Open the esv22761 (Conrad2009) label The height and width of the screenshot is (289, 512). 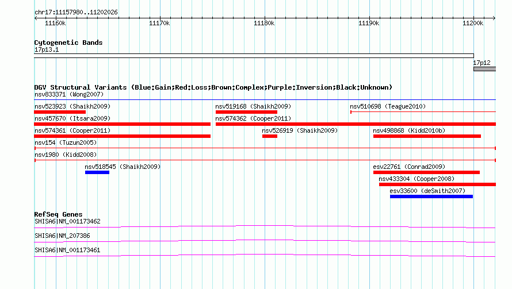pos(409,167)
